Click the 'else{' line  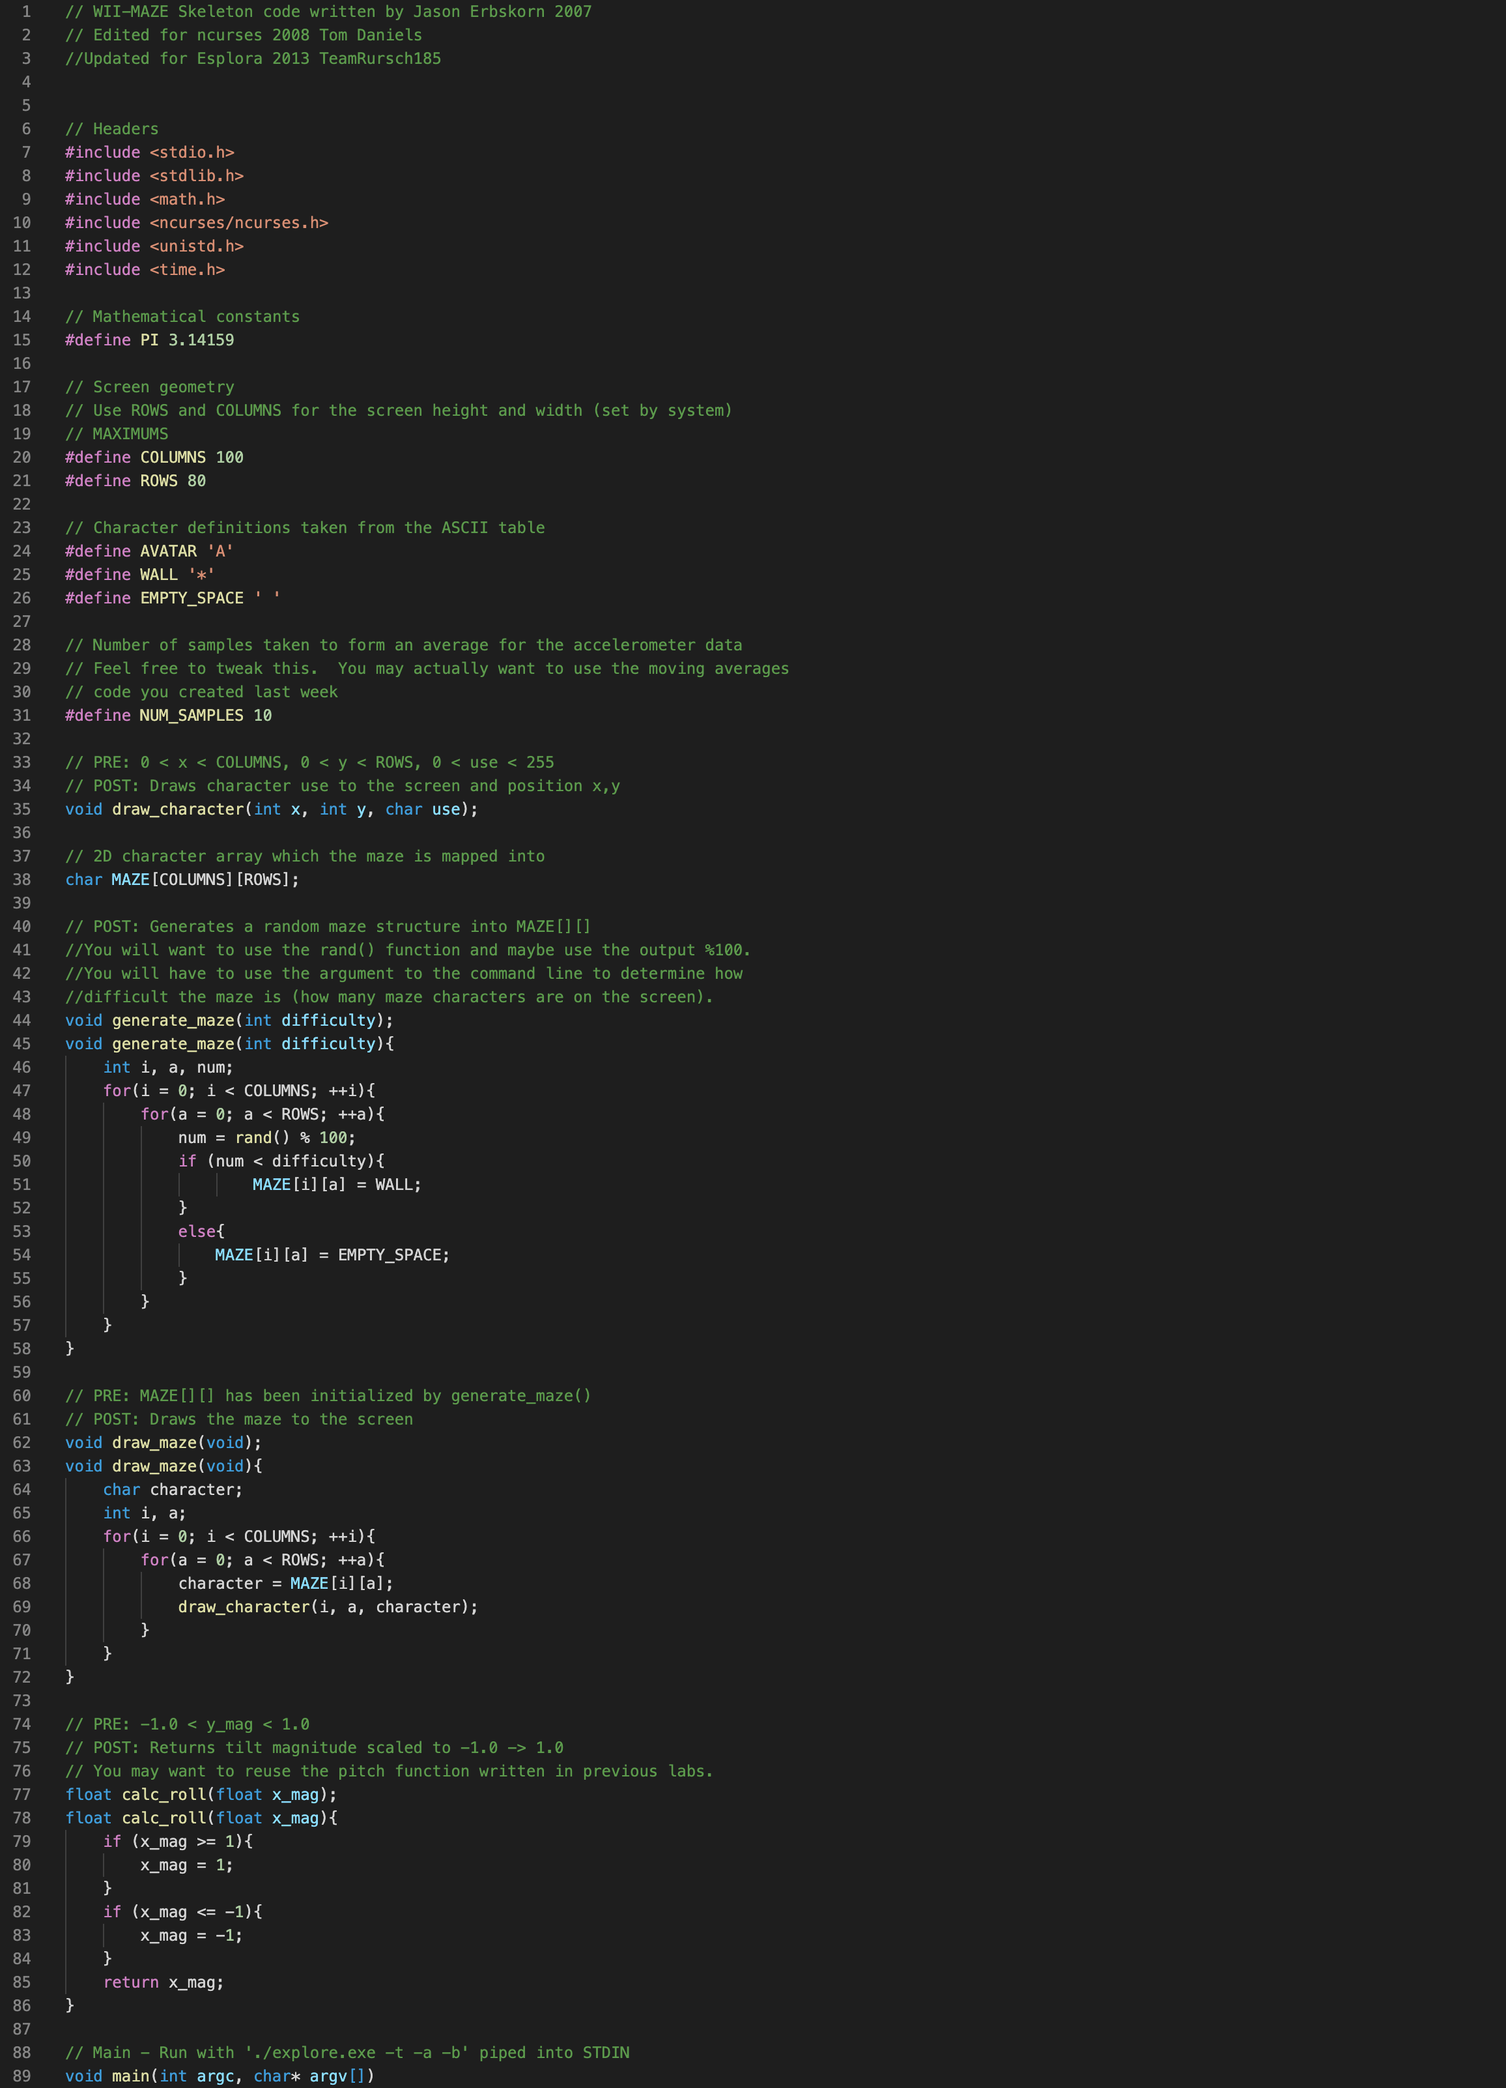201,1232
